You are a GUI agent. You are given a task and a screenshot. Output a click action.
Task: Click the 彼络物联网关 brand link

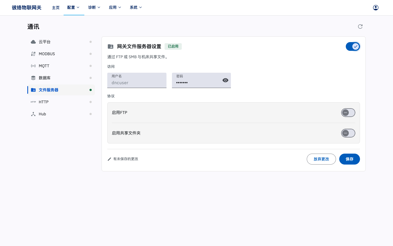[x=26, y=8]
